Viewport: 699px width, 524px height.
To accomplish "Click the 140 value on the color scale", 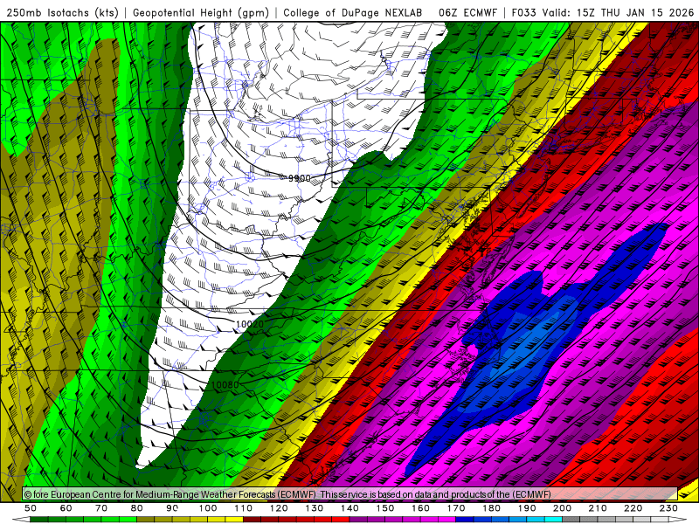I will [349, 508].
